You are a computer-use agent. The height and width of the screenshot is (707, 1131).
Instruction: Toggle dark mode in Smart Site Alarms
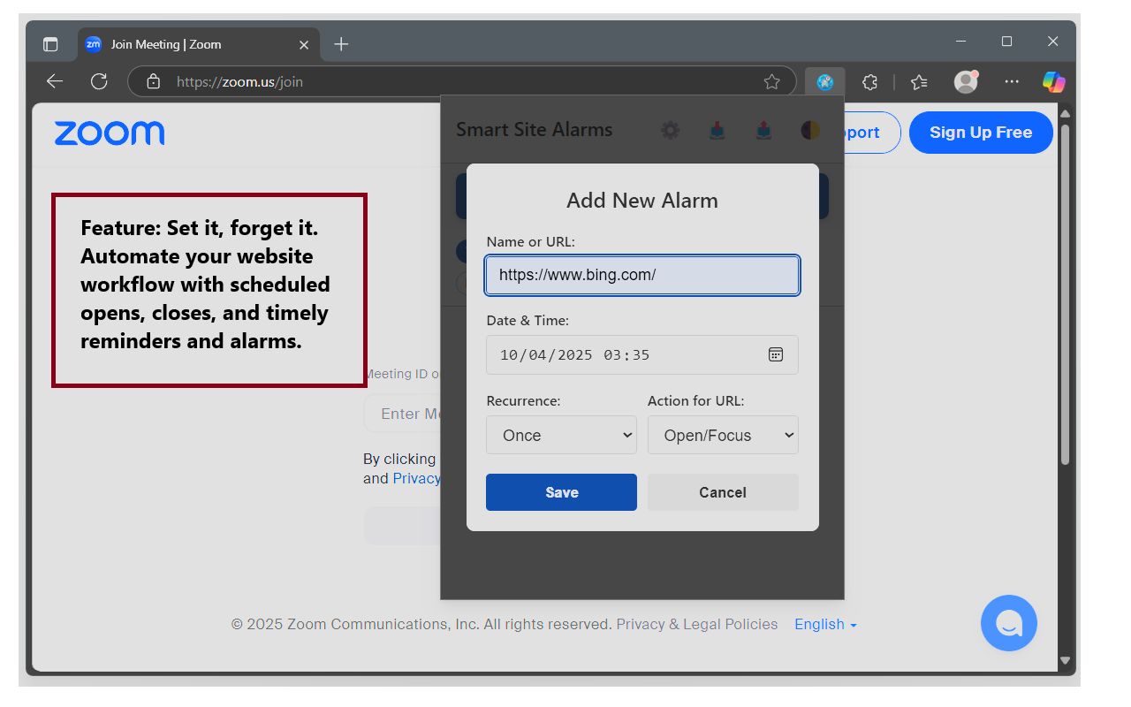point(810,130)
